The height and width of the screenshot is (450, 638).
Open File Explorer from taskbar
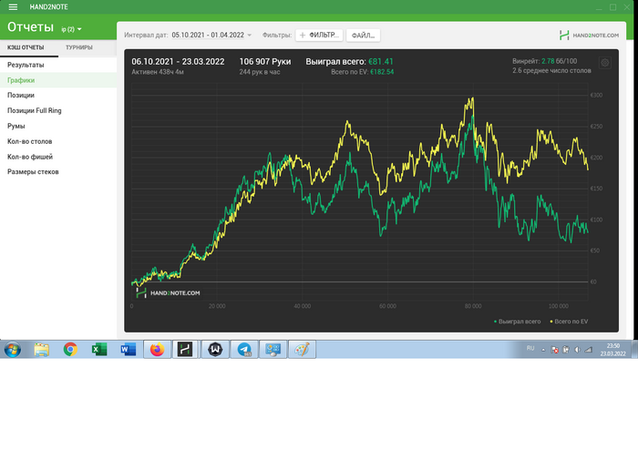42,350
